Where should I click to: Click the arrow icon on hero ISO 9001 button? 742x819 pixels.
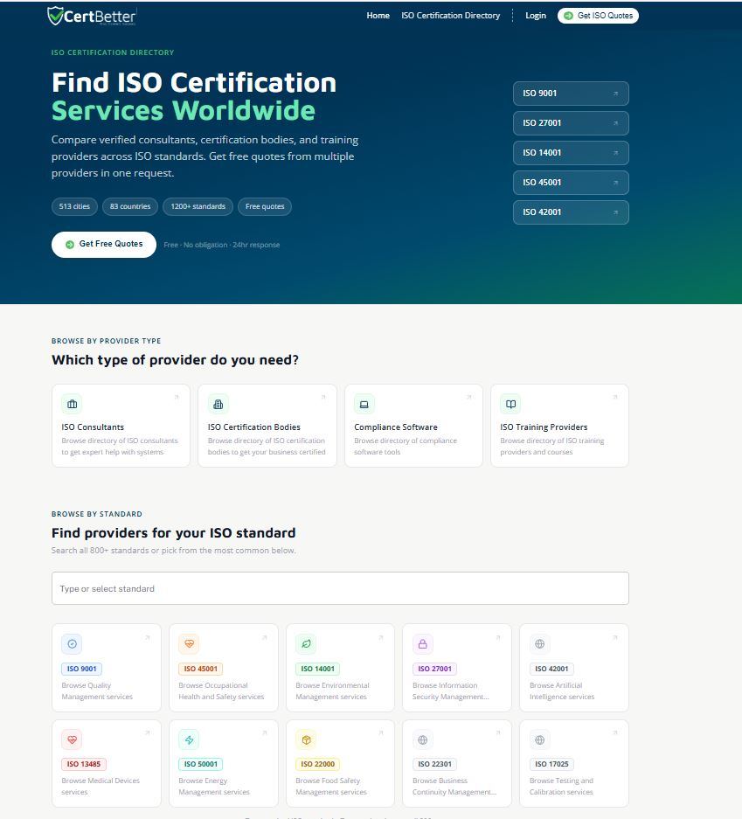(615, 94)
